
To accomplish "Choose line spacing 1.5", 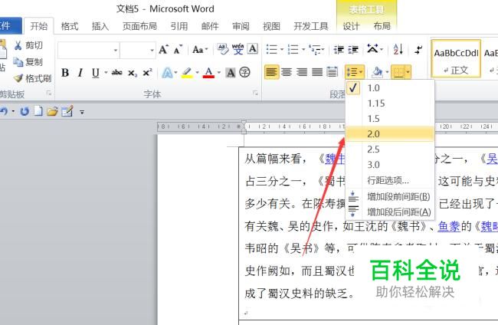I will tap(390, 119).
